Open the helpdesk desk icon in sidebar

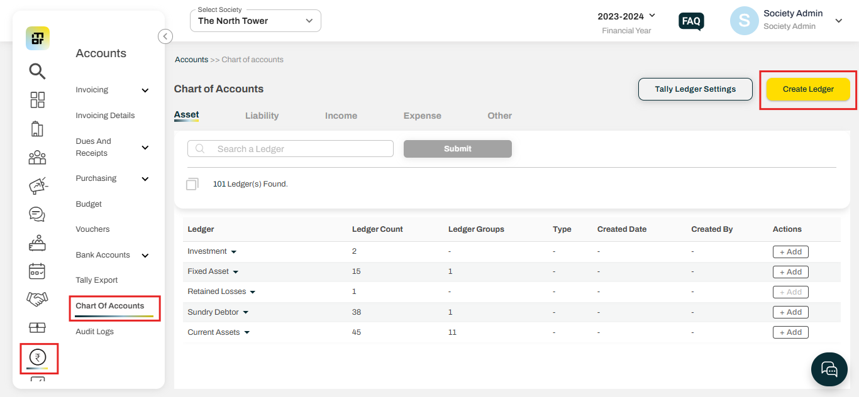click(x=38, y=242)
